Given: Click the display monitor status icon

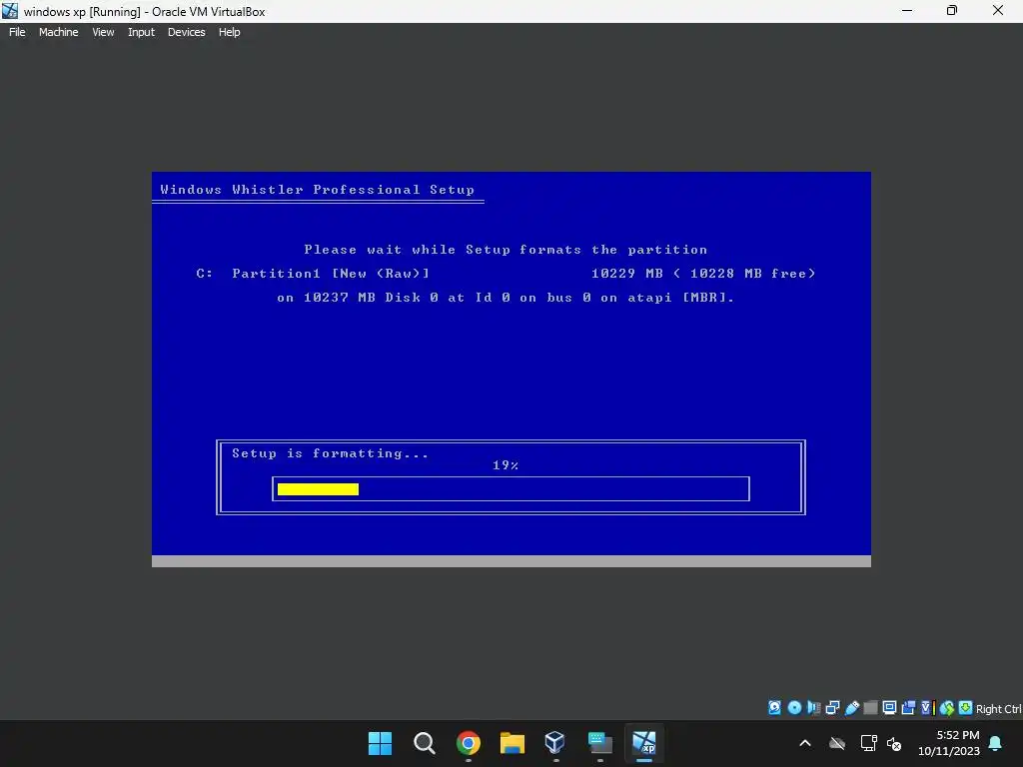Looking at the screenshot, I should pos(889,708).
